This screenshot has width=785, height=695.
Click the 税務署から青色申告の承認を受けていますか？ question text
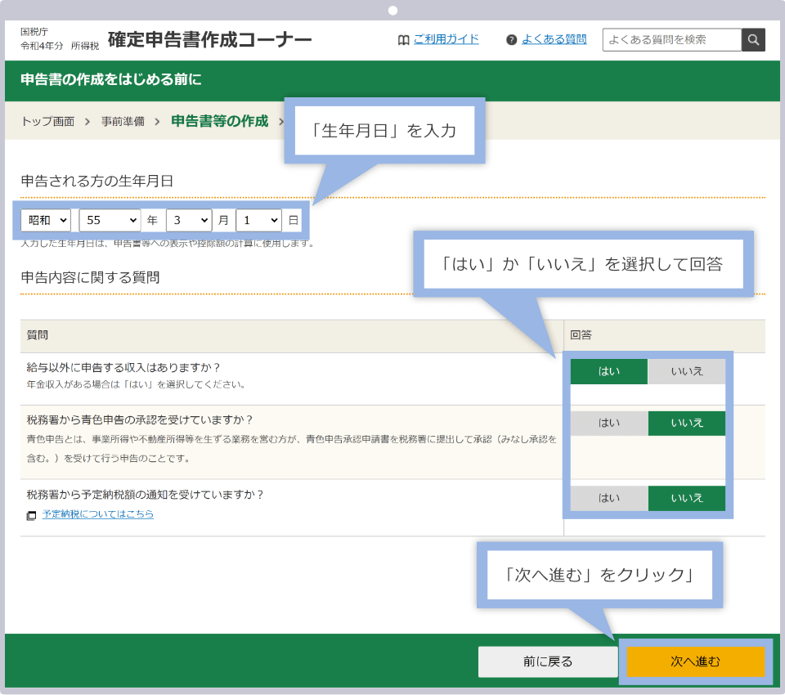click(140, 419)
